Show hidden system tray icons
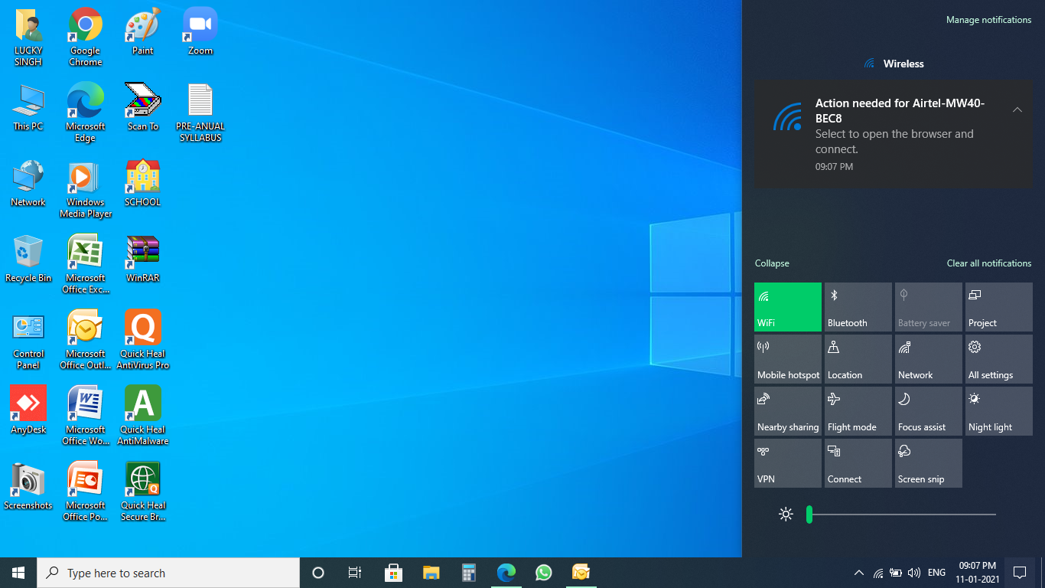 point(858,573)
